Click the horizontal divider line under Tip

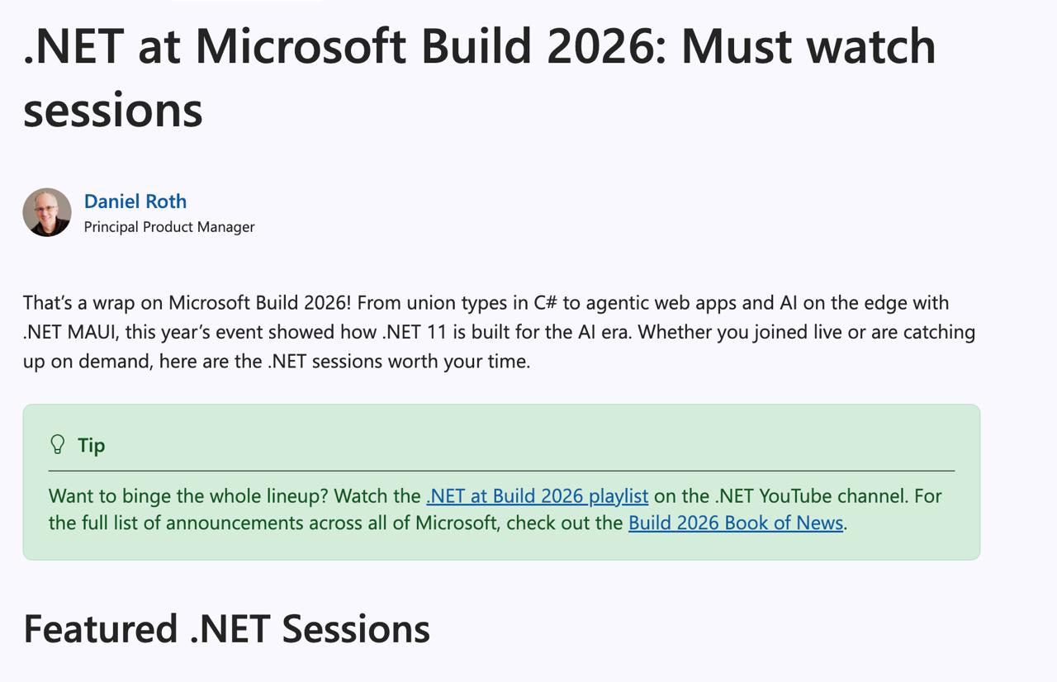pos(501,471)
